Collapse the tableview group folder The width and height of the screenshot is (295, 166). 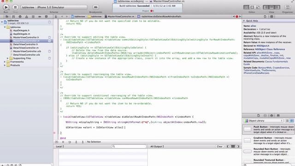[5, 27]
